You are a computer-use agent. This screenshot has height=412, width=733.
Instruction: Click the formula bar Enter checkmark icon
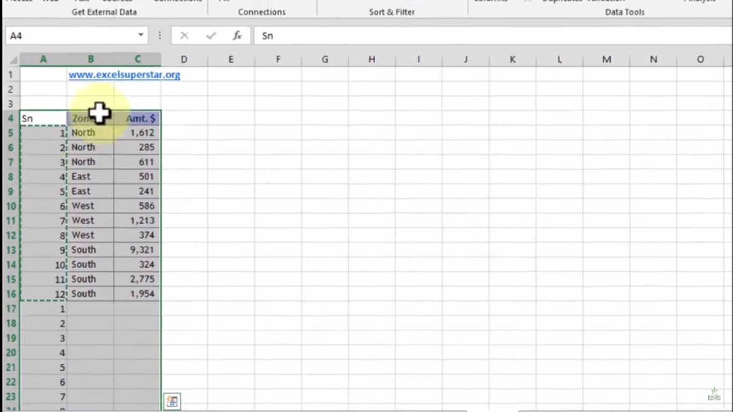[x=211, y=35]
